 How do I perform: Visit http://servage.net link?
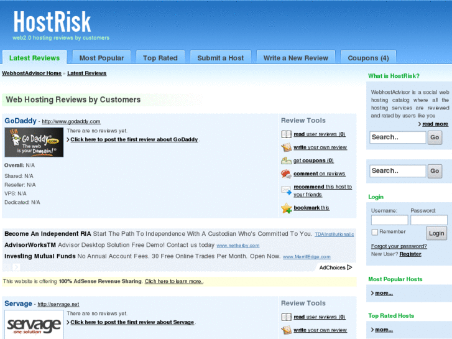tap(58, 304)
